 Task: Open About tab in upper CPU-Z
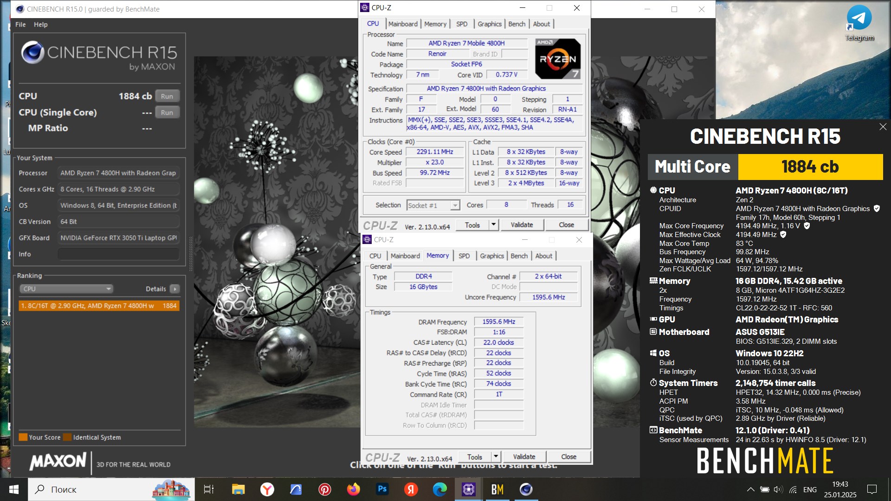pyautogui.click(x=542, y=24)
